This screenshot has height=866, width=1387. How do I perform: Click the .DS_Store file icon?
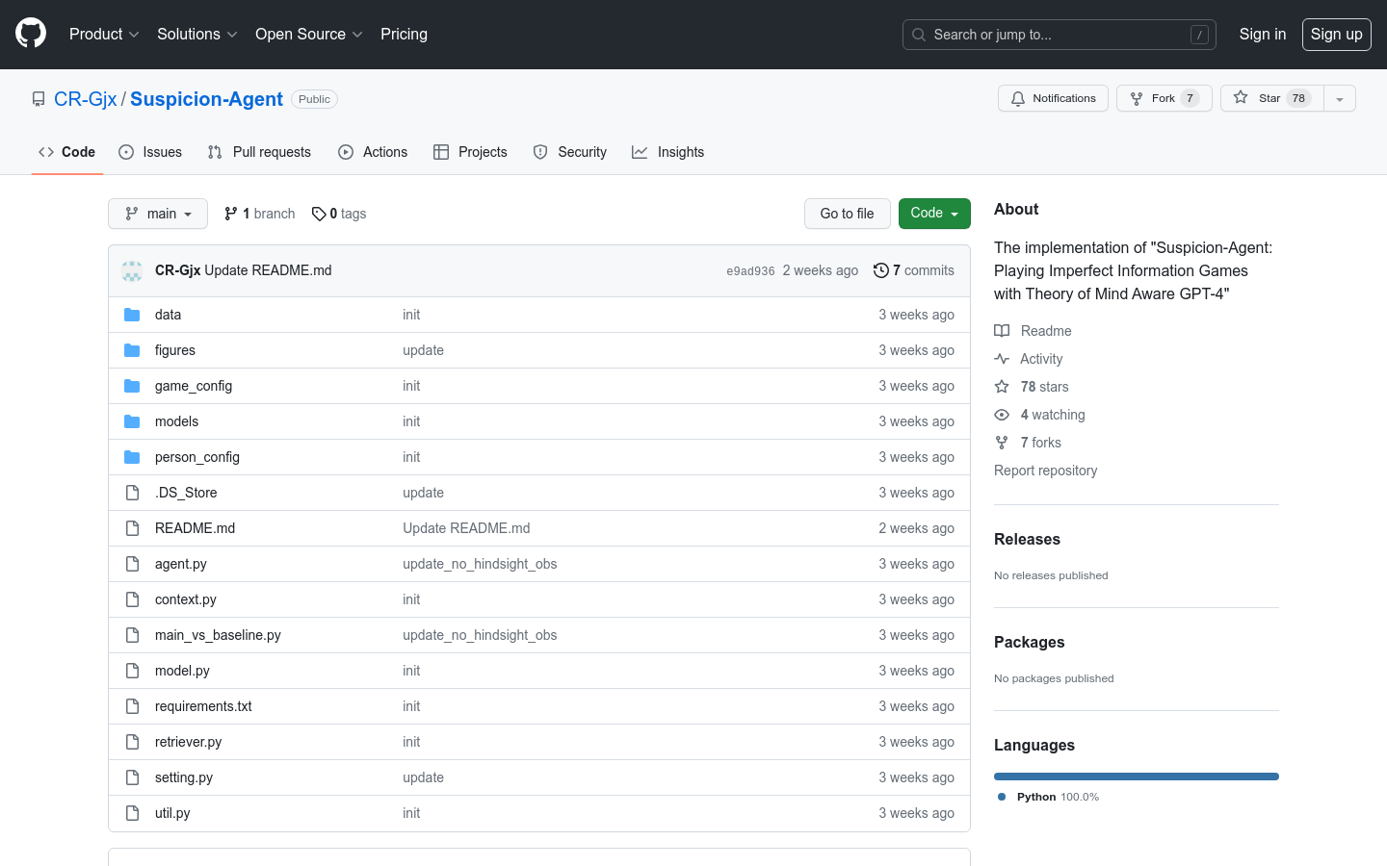pyautogui.click(x=132, y=493)
